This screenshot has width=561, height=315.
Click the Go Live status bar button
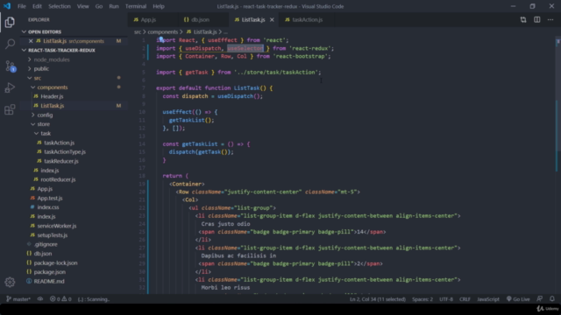[x=518, y=299]
